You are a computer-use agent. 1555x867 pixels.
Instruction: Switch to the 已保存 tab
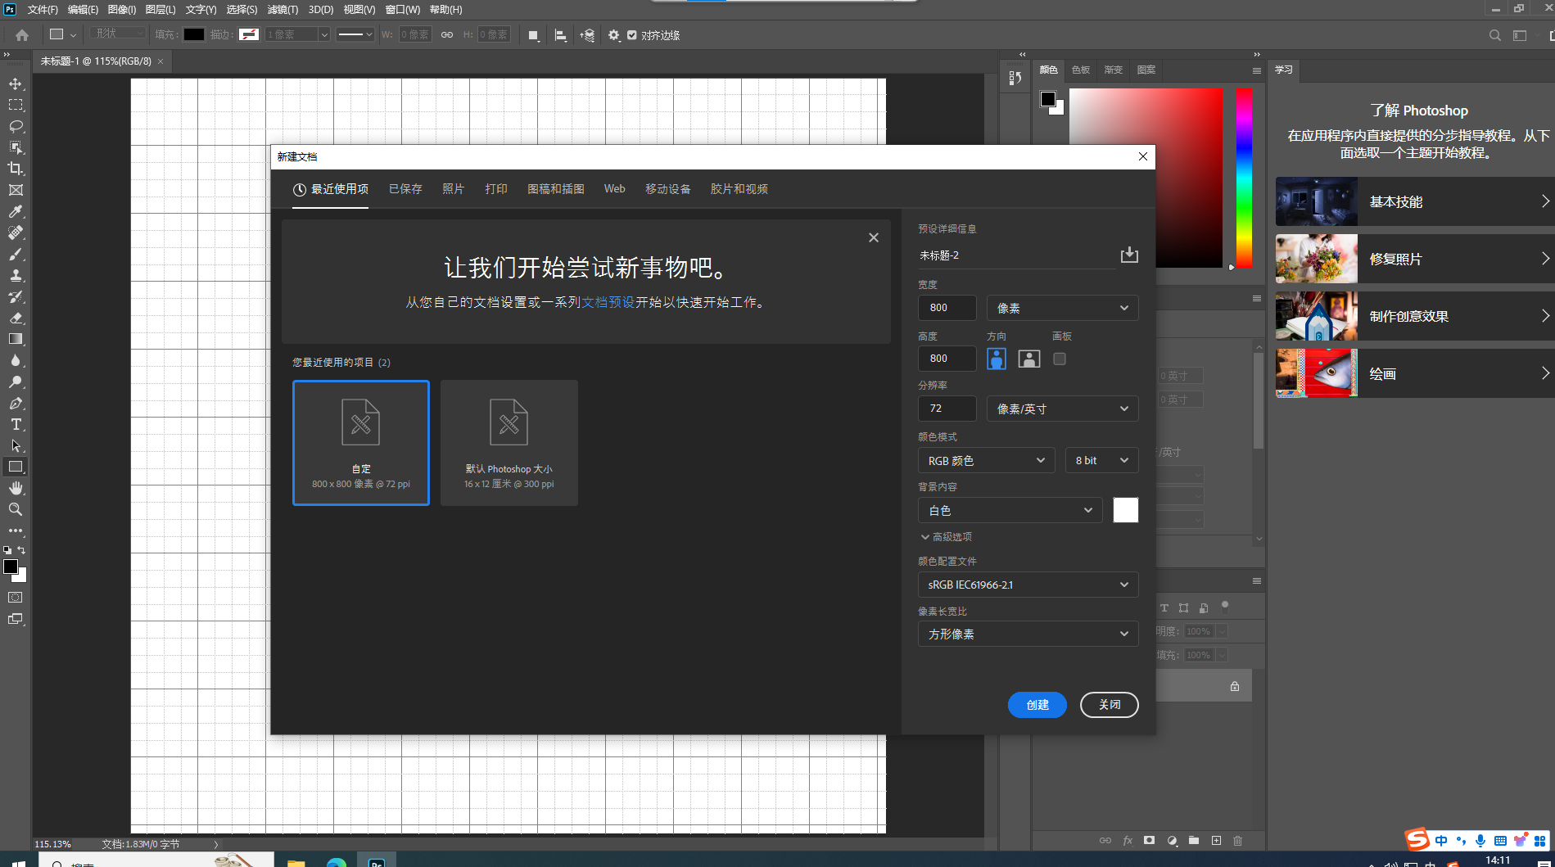pos(405,189)
